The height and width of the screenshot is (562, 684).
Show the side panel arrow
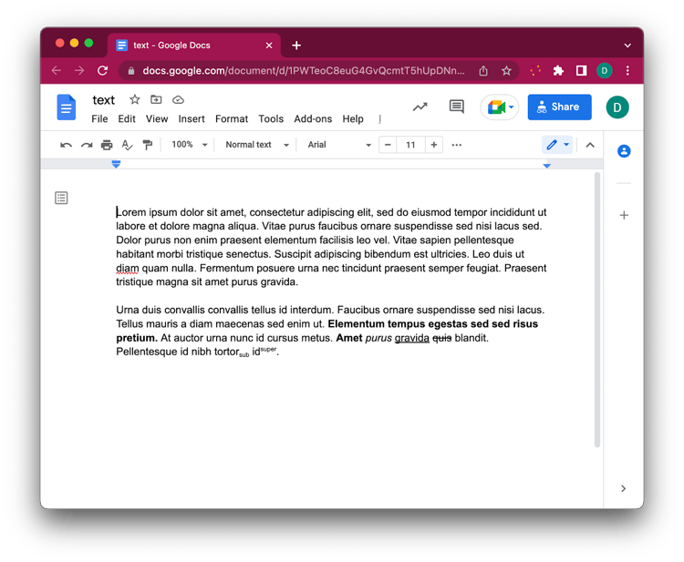point(623,488)
